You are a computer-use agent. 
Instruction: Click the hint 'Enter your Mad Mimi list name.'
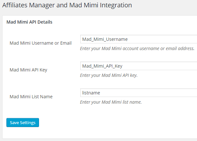(111, 102)
